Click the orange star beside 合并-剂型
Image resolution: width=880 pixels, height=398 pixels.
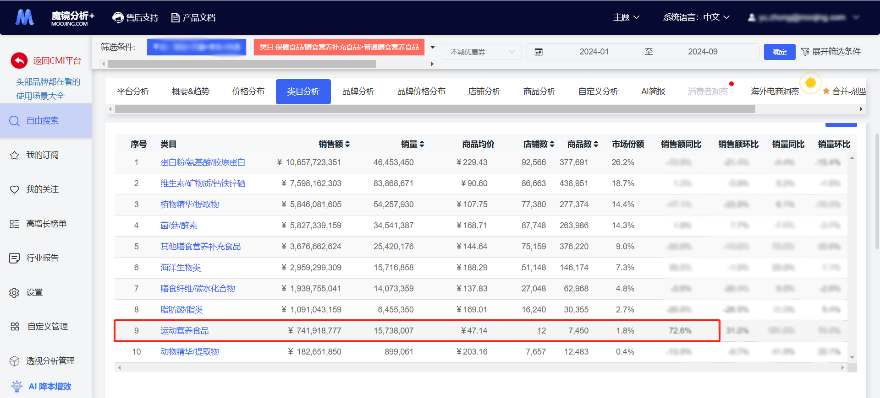tap(826, 91)
